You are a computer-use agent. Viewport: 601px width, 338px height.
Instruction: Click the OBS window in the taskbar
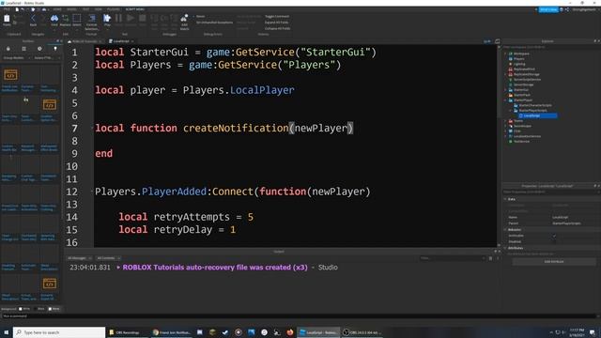click(x=361, y=332)
